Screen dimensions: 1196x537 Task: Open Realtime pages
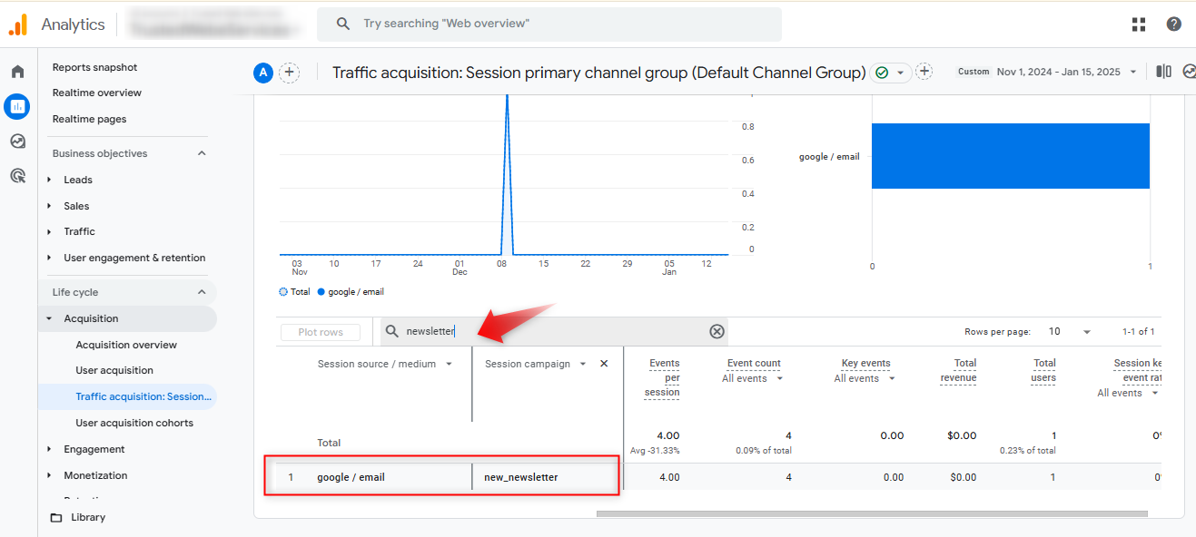[x=90, y=119]
